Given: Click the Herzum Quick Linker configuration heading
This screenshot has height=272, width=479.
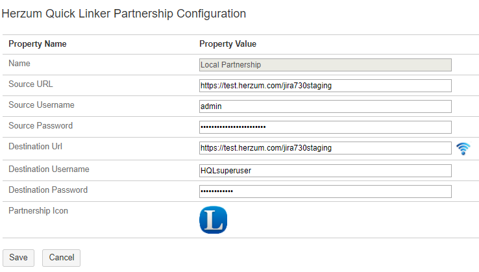Looking at the screenshot, I should [x=124, y=13].
